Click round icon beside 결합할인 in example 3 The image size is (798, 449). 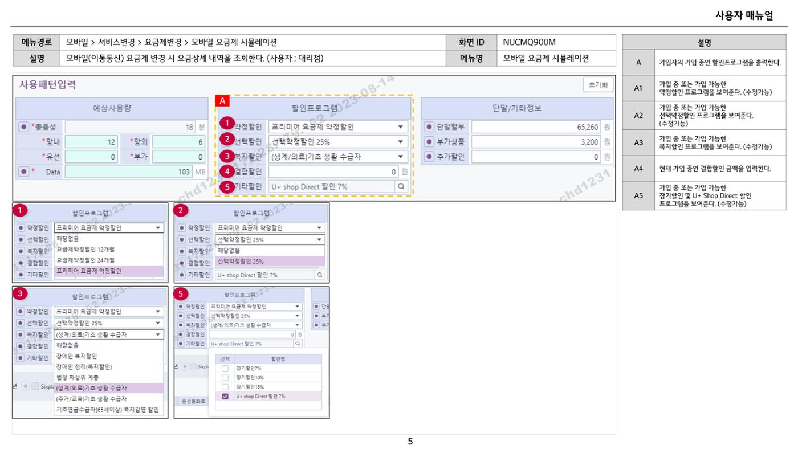point(21,346)
